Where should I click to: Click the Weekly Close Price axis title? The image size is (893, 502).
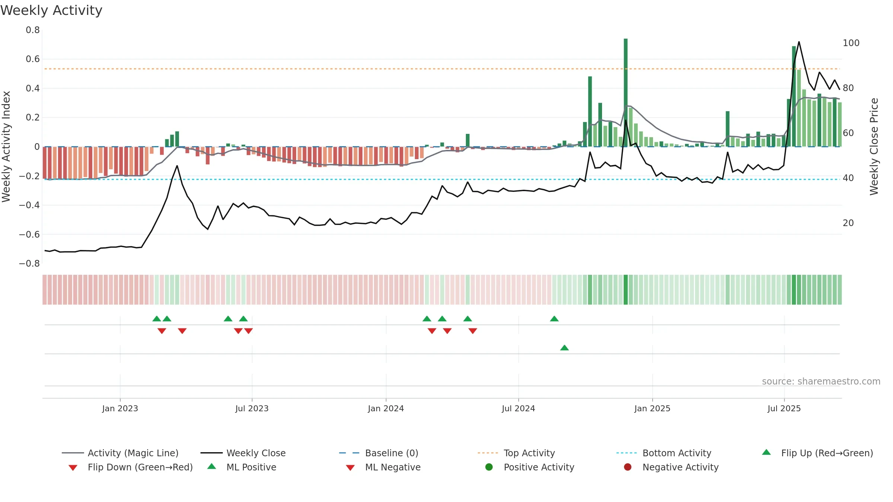[x=874, y=147]
